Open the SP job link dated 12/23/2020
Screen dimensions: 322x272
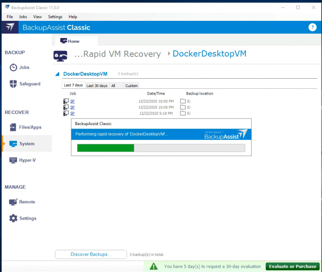[x=72, y=101]
